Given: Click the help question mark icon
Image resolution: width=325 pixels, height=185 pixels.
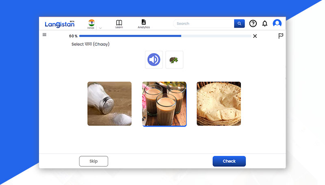Looking at the screenshot, I should [253, 24].
